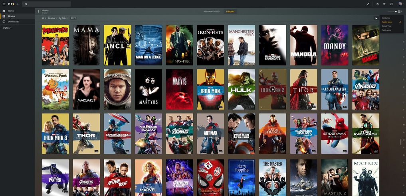Image resolution: width=406 pixels, height=196 pixels.
Task: Jump to letter K in alphabet index
Action: pyautogui.click(x=404, y=110)
